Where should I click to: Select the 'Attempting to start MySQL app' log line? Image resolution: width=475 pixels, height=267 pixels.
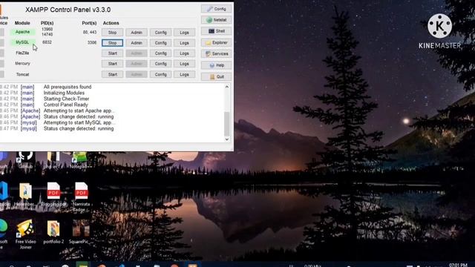tap(79, 122)
